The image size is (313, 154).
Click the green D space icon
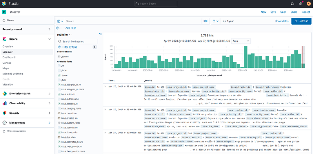[4, 12]
